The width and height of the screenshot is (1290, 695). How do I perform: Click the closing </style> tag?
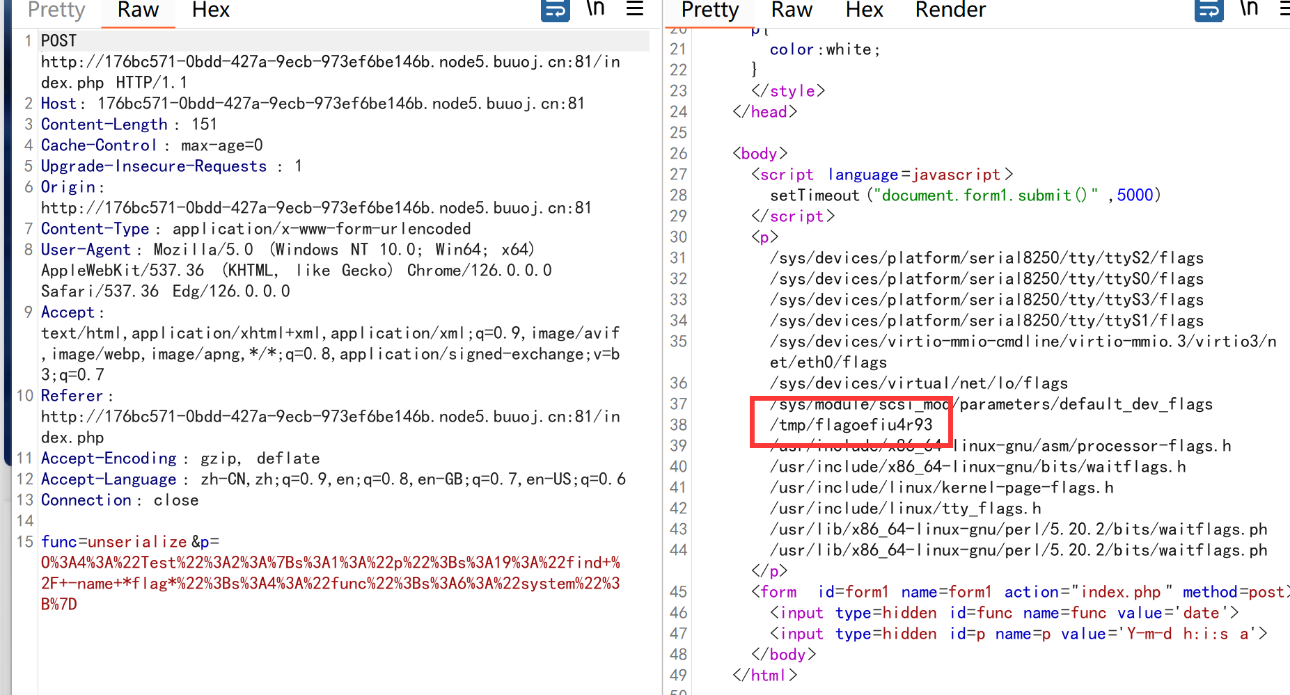(788, 91)
